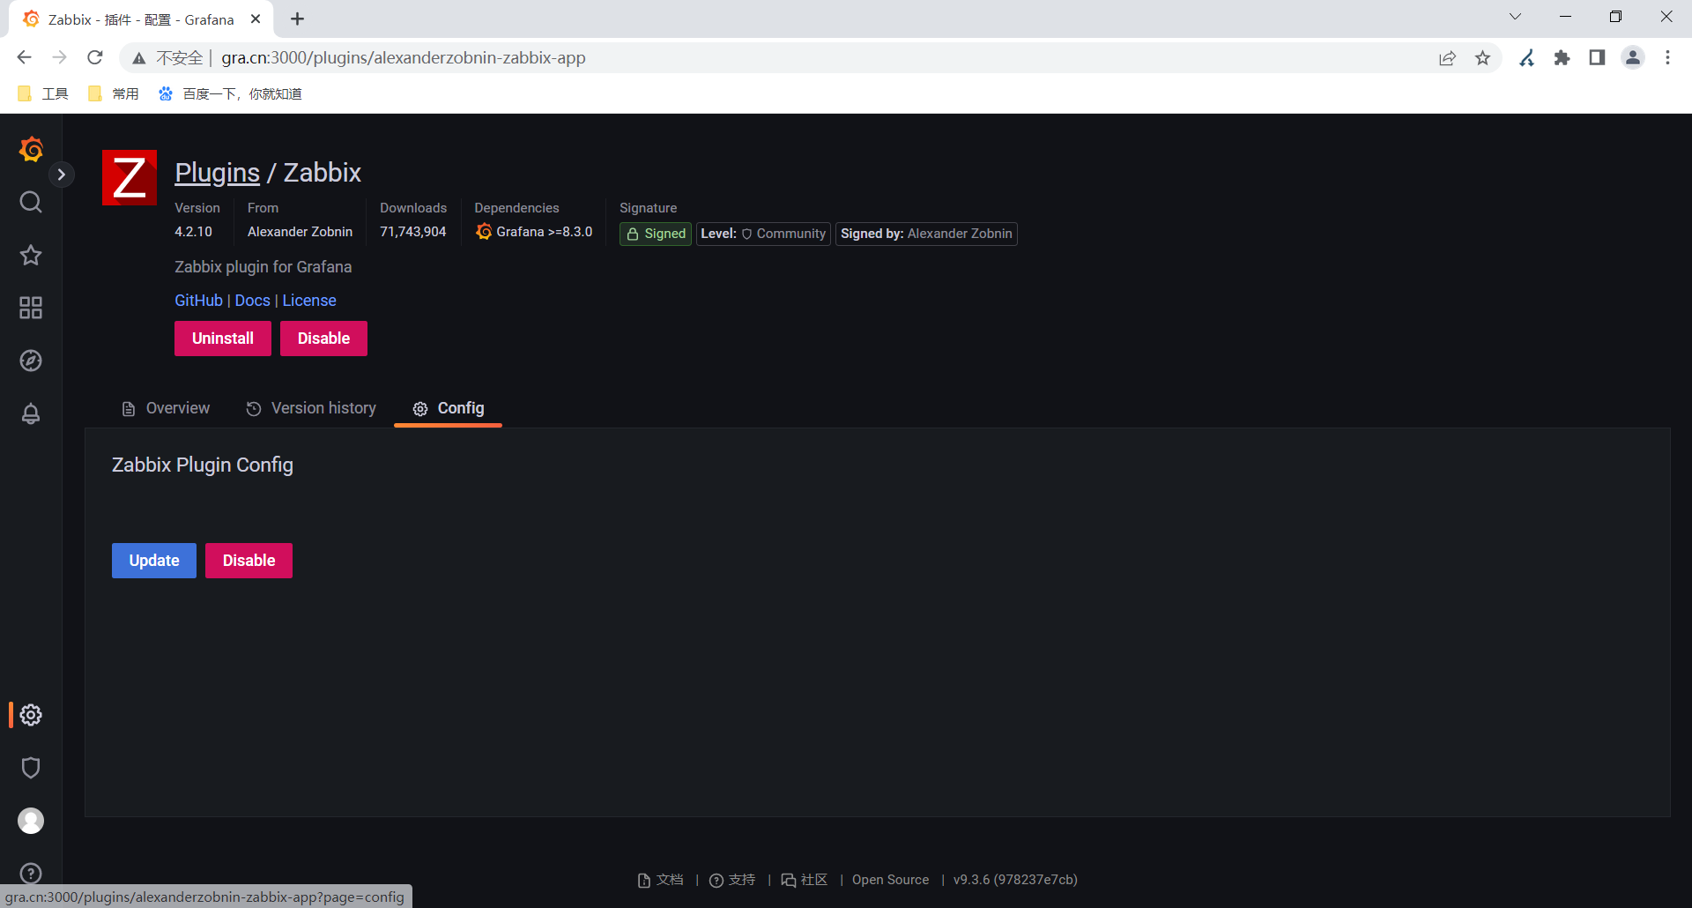Click the downloads count 71,743,904
Image resolution: width=1692 pixels, height=908 pixels.
pyautogui.click(x=412, y=232)
